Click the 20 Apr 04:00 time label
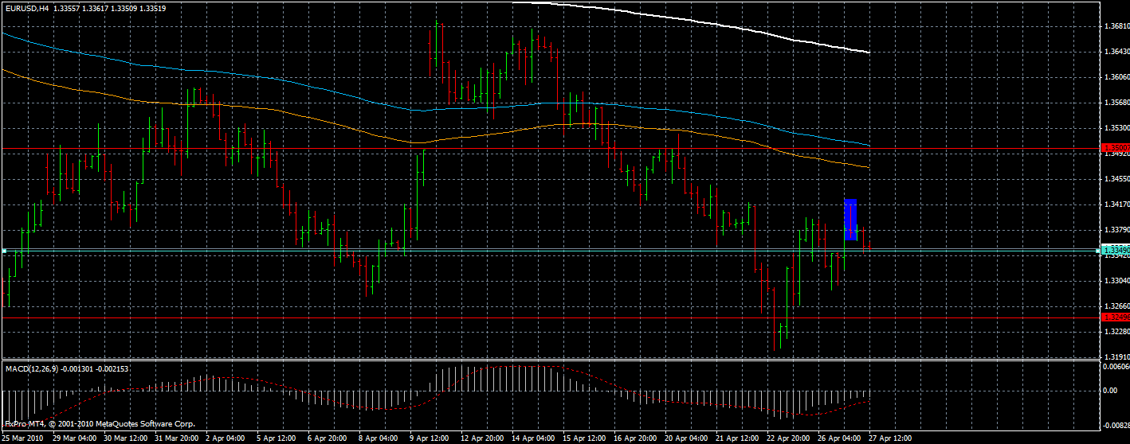Image resolution: width=1130 pixels, height=444 pixels. pyautogui.click(x=686, y=438)
